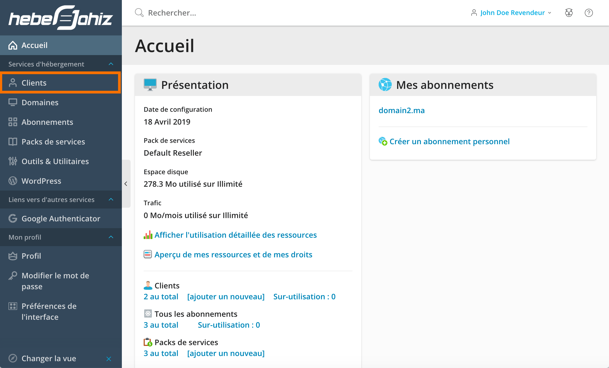This screenshot has width=609, height=368.
Task: Open Google Authenticator link
Action: tap(61, 219)
